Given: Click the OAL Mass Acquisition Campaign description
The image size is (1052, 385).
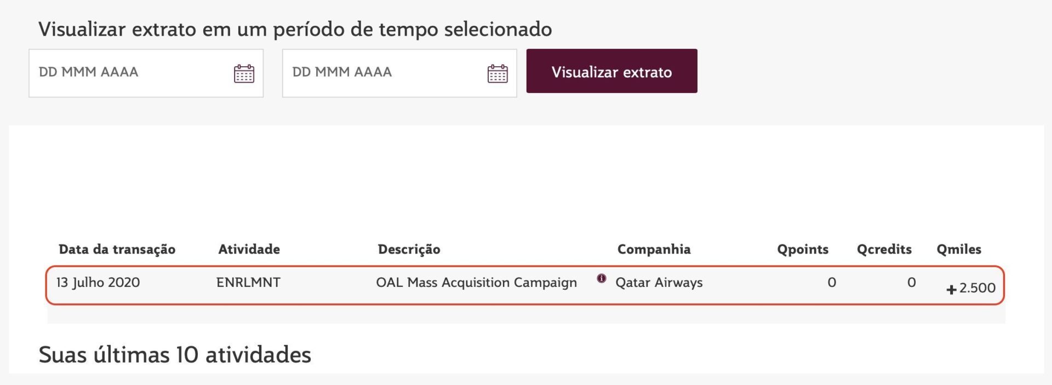Looking at the screenshot, I should pos(476,283).
